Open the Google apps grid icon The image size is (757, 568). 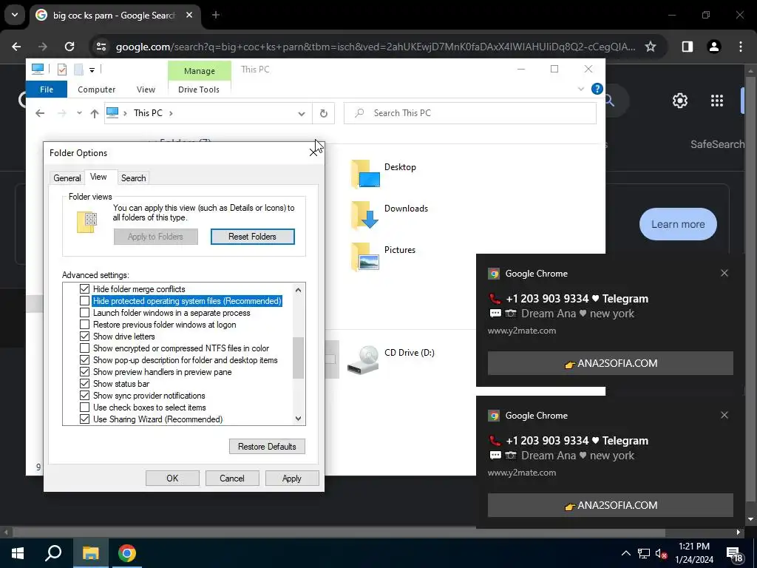pos(717,101)
